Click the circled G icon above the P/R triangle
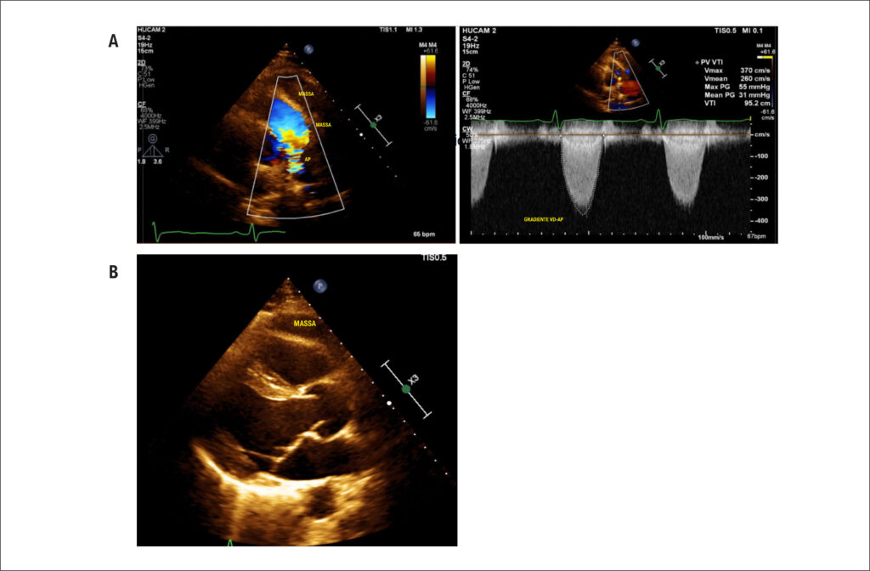The height and width of the screenshot is (571, 870). 152,139
